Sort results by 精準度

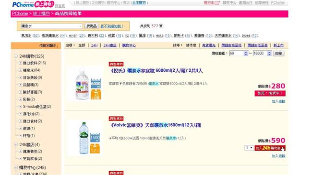pyautogui.click(x=191, y=45)
